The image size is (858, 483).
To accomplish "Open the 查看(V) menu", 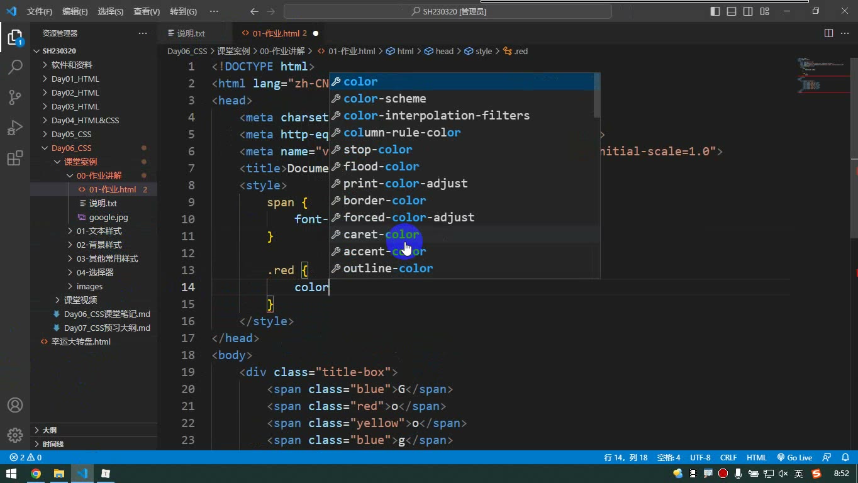I will coord(147,11).
